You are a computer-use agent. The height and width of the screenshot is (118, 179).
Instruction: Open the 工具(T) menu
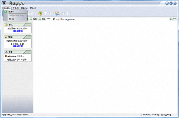pos(16,8)
